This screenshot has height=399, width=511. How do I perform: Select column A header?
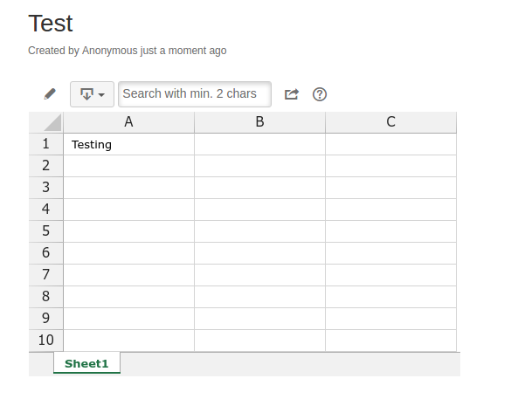point(128,122)
